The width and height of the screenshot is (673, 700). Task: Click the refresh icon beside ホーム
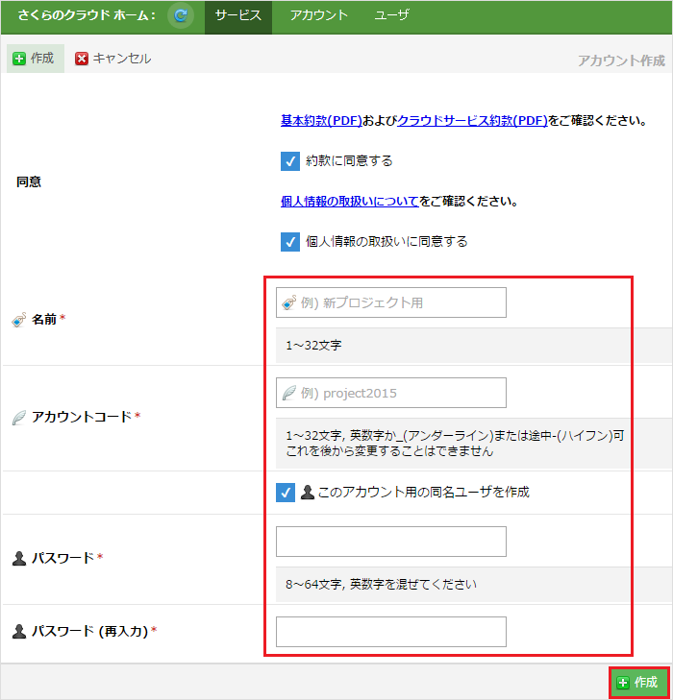180,15
